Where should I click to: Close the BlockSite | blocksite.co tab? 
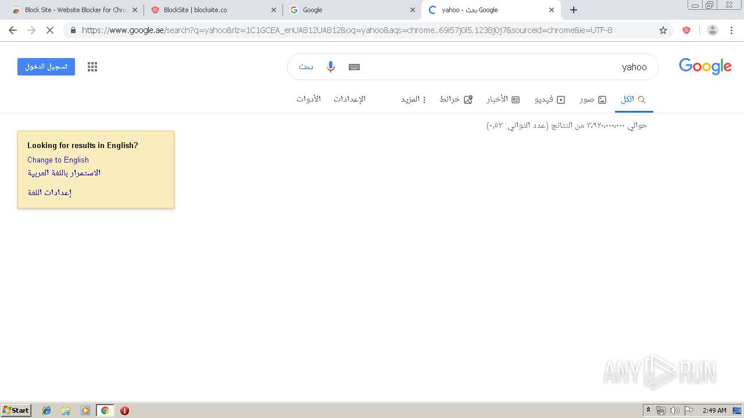274,10
